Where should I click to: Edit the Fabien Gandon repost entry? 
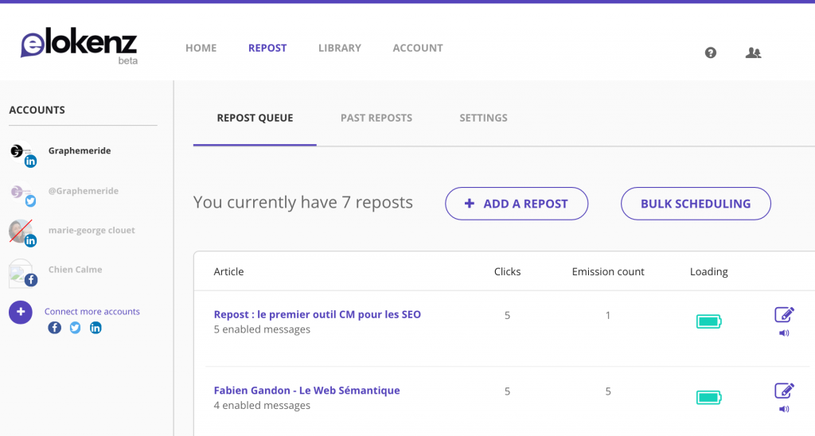[784, 391]
